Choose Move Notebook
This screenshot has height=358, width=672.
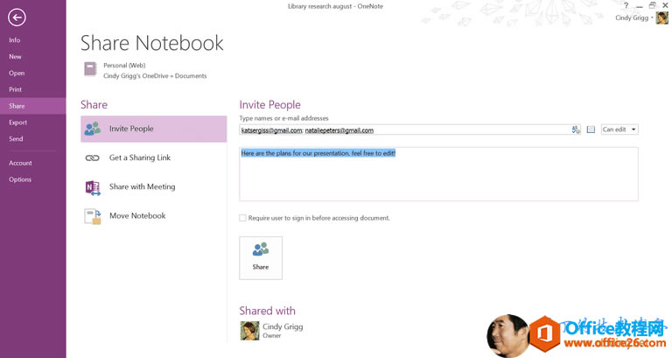(153, 215)
